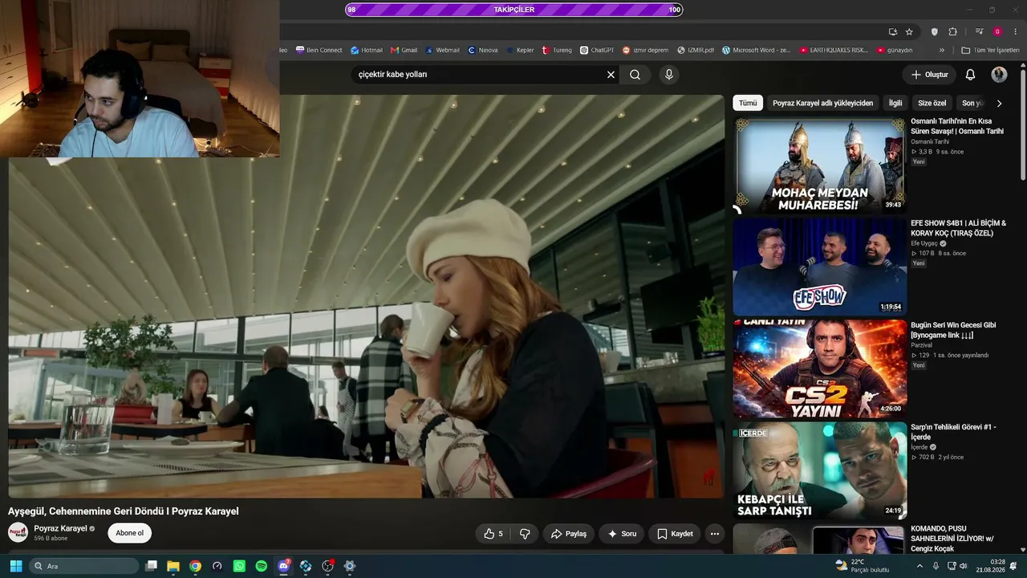Screen dimensions: 1027x578
Task: Click the TAKİPÇİLER follower goal progress bar
Action: click(x=514, y=10)
